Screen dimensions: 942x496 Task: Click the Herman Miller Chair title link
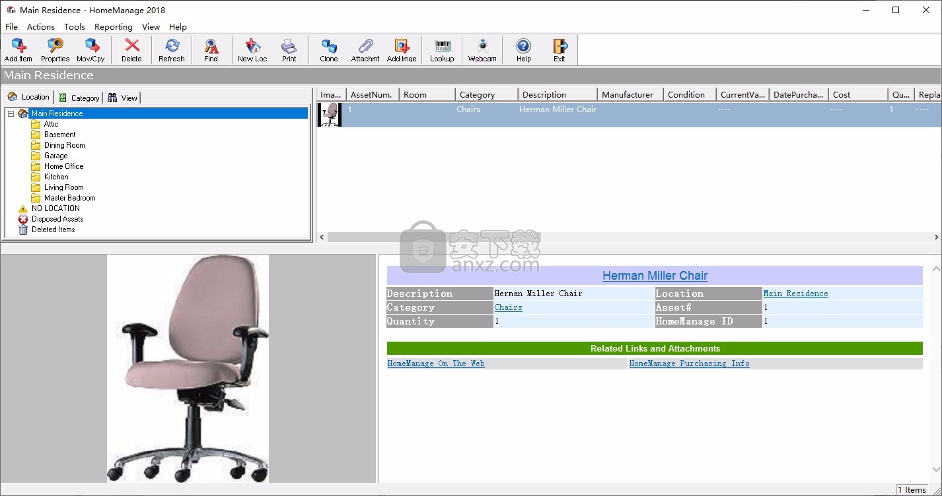pos(655,276)
